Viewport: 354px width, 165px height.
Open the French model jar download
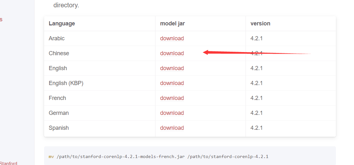(x=172, y=98)
